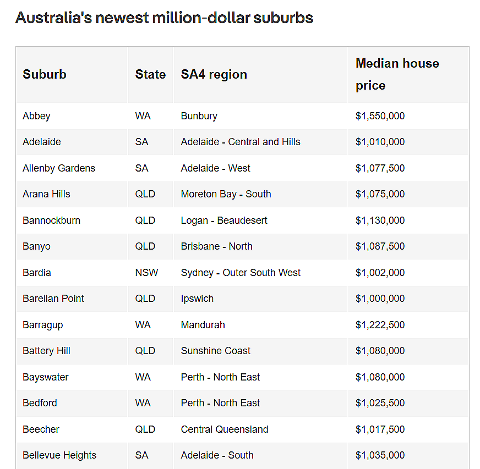Click the Arana Hills row name
This screenshot has width=480, height=469.
(46, 194)
